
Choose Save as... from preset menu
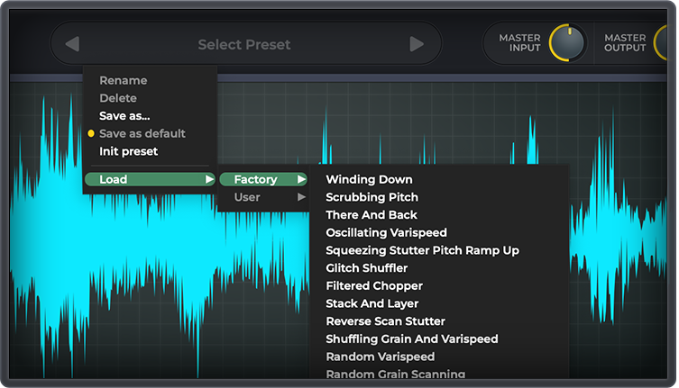tap(124, 116)
